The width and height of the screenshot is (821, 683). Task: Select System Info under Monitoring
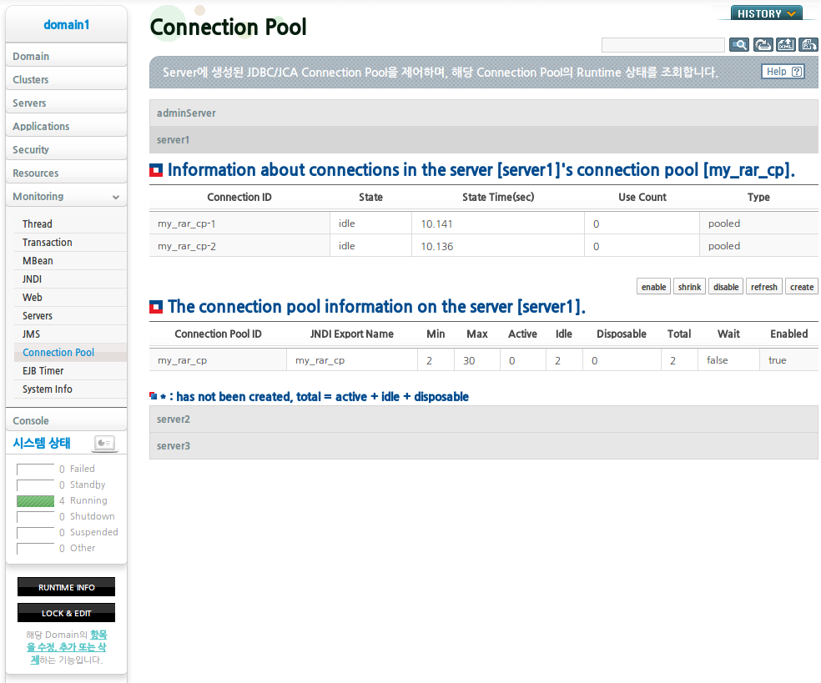[x=70, y=389]
